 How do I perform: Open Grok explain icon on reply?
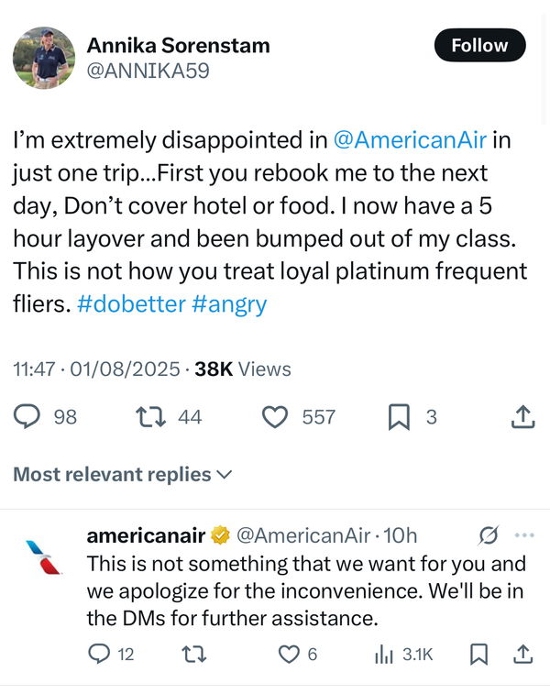[x=489, y=535]
